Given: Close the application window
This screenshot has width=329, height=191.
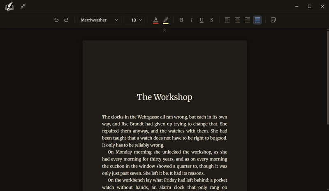Looking at the screenshot, I should pos(322,7).
